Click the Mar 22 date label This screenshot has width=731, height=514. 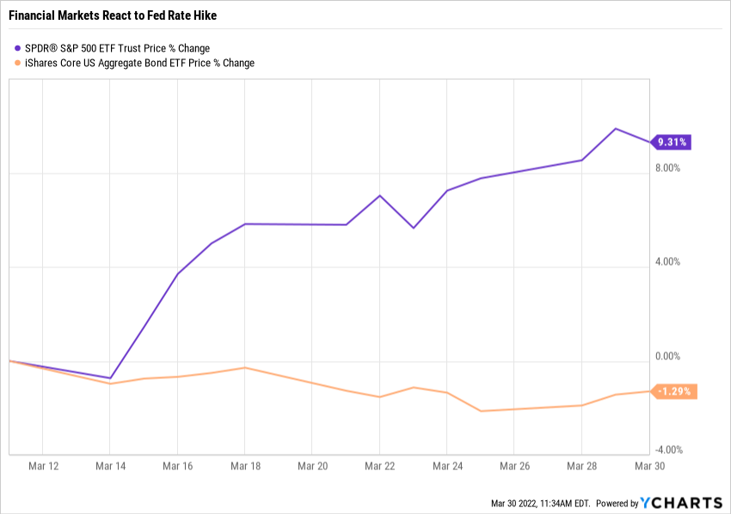pyautogui.click(x=379, y=466)
